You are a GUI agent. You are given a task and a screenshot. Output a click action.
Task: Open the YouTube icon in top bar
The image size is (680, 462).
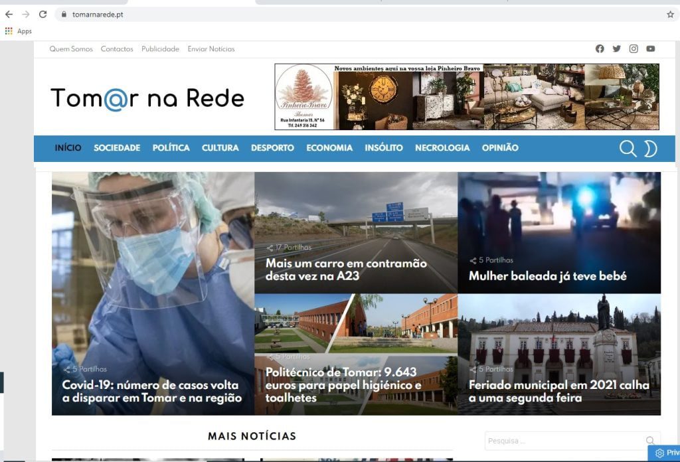(x=651, y=48)
